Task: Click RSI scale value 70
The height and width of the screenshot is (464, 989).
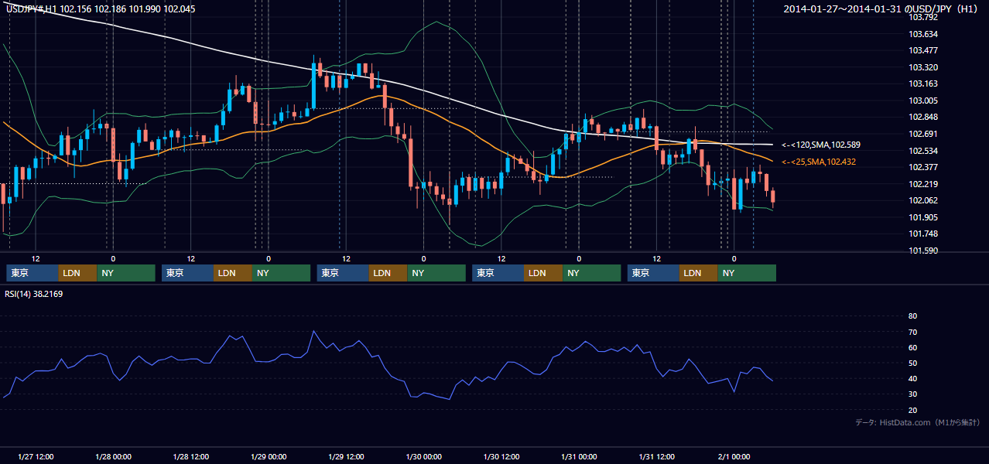Action: pyautogui.click(x=912, y=332)
